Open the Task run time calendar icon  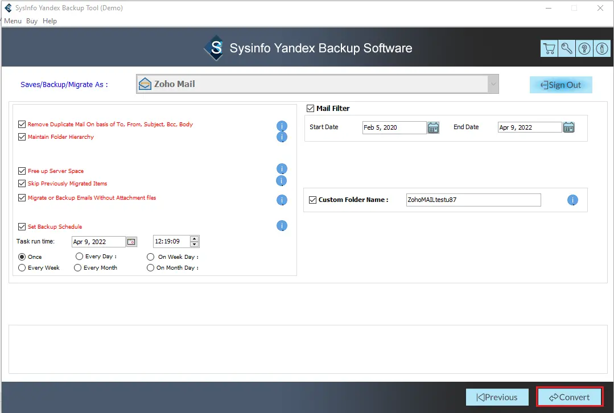[x=131, y=242]
